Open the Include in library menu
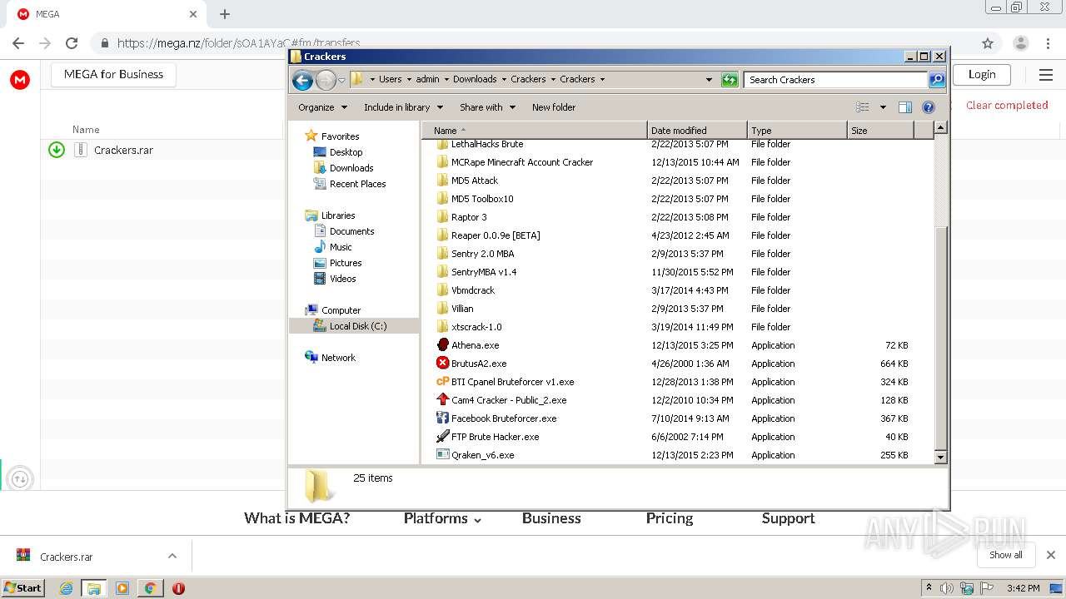This screenshot has height=599, width=1066. pyautogui.click(x=403, y=107)
